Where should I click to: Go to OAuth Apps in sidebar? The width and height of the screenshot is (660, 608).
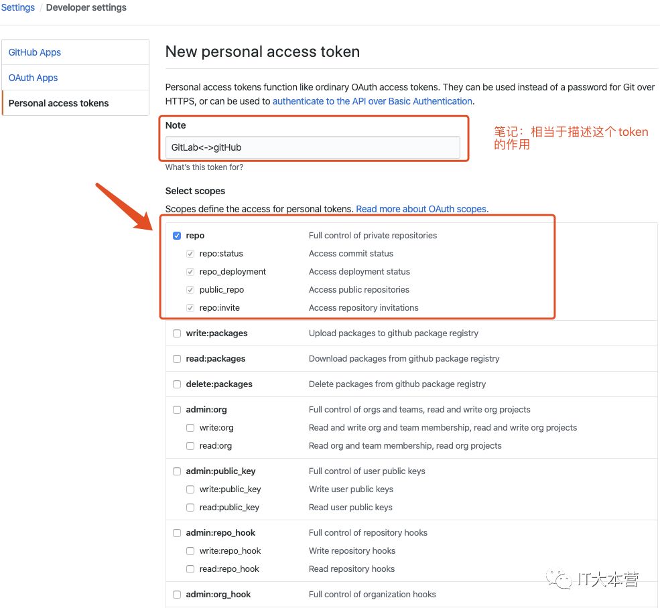[34, 78]
